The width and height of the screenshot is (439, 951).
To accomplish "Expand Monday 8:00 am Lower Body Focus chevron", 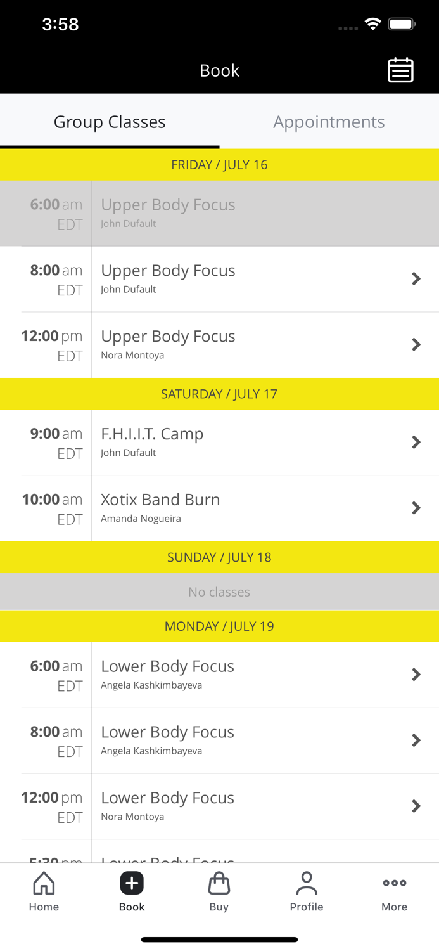I will coord(416,741).
